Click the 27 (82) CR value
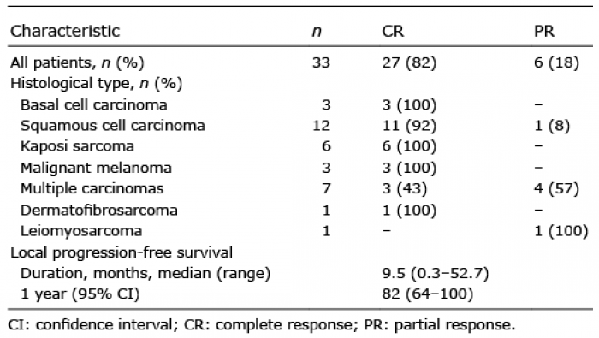The image size is (599, 338). 409,62
